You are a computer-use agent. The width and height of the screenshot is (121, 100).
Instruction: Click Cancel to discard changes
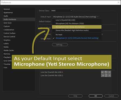(111, 96)
